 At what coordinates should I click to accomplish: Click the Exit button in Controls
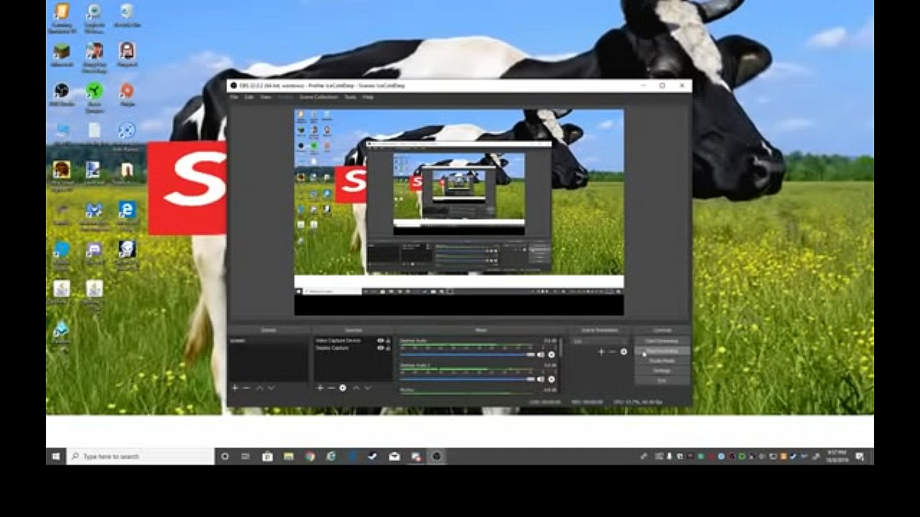pos(662,381)
